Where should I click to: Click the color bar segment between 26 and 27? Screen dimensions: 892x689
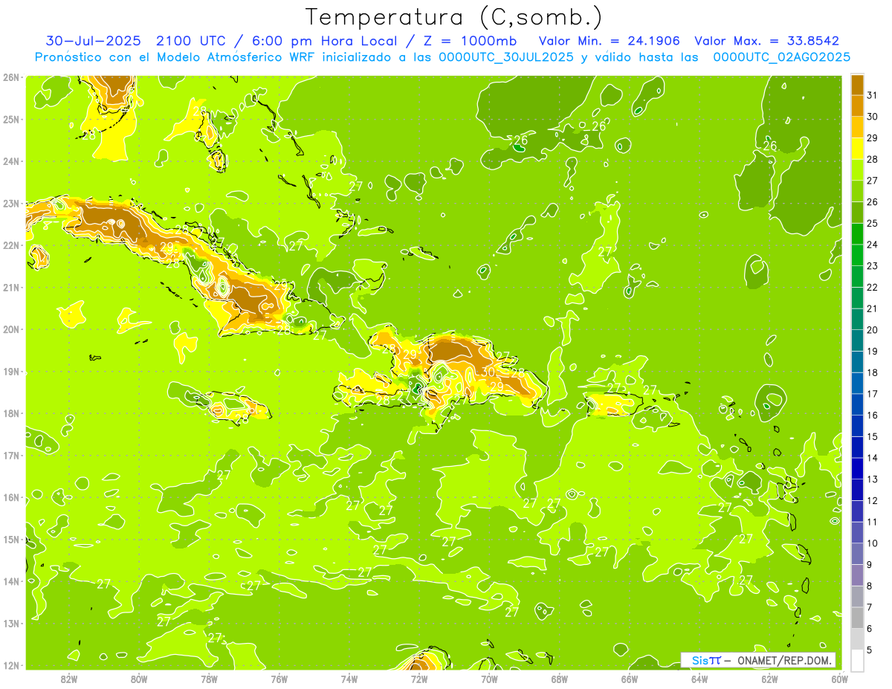(857, 191)
